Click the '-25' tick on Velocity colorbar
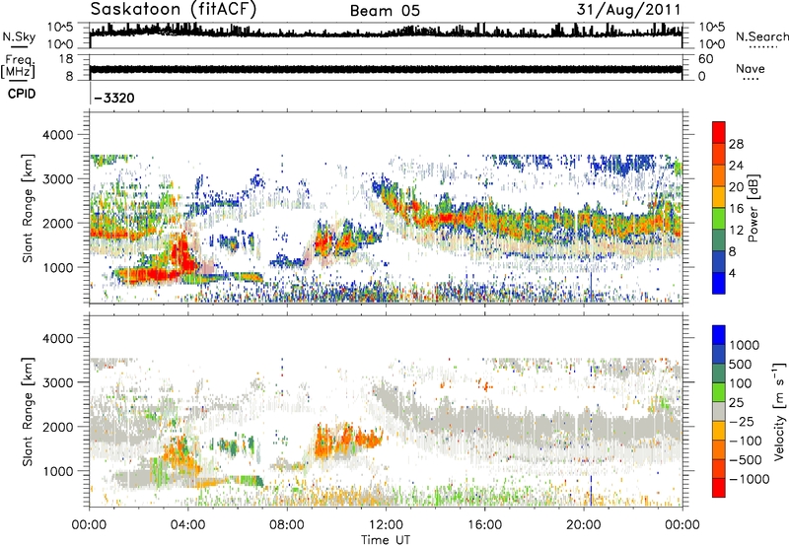Screen dimensions: 789x546 (742, 422)
